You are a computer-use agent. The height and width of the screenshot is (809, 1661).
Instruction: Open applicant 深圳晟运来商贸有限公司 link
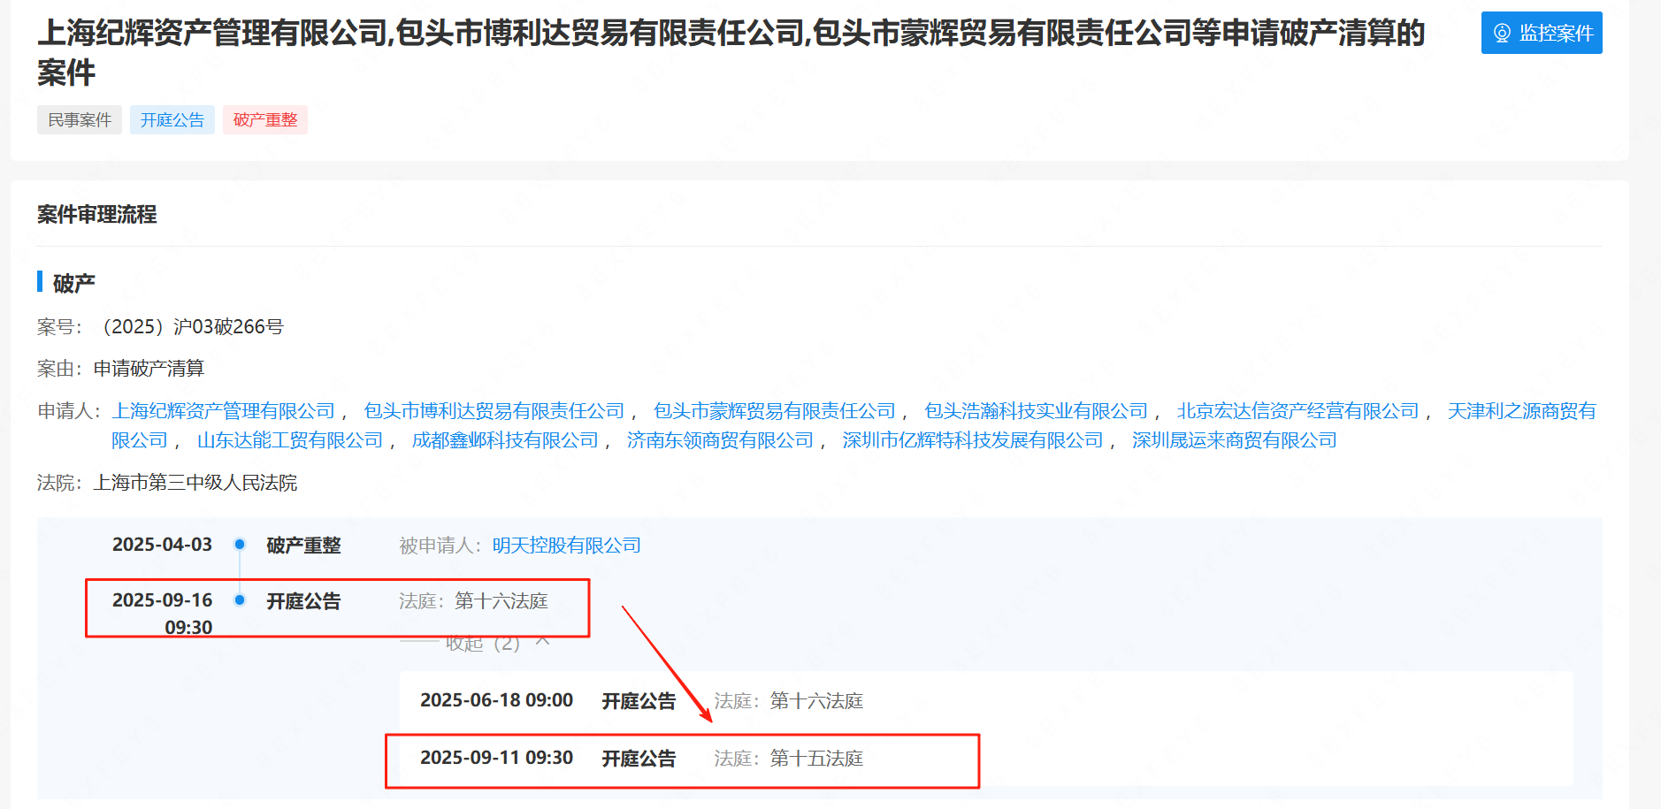point(1235,440)
